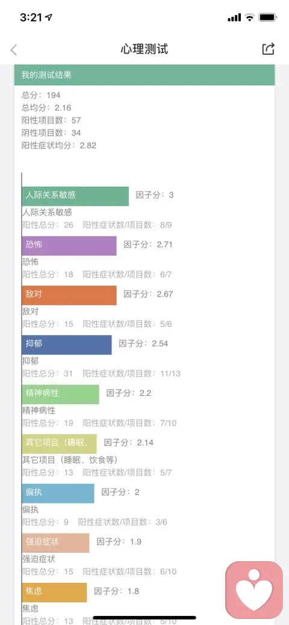Screen dimensions: 289x625
Task: Select the golden 焦虑 bar
Action: 54,593
